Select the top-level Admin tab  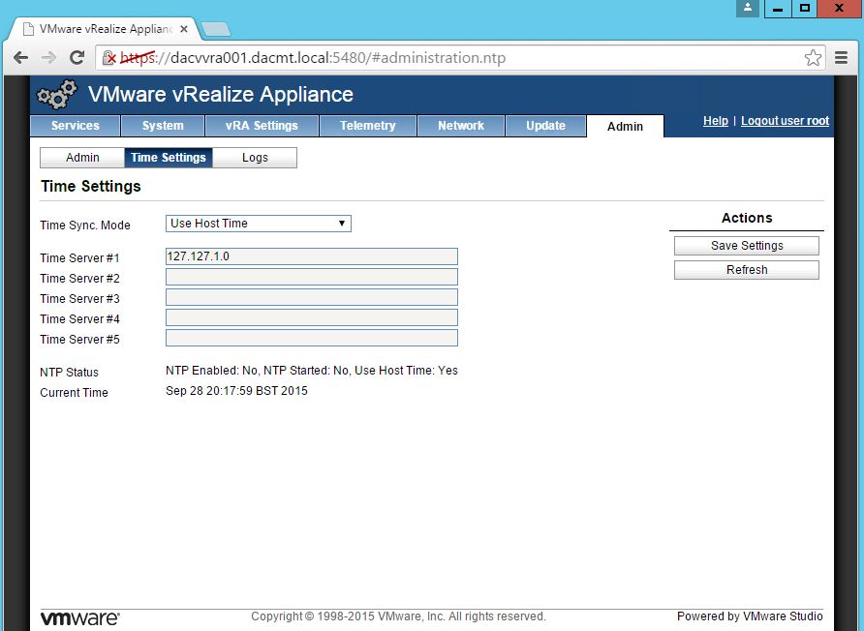(625, 127)
